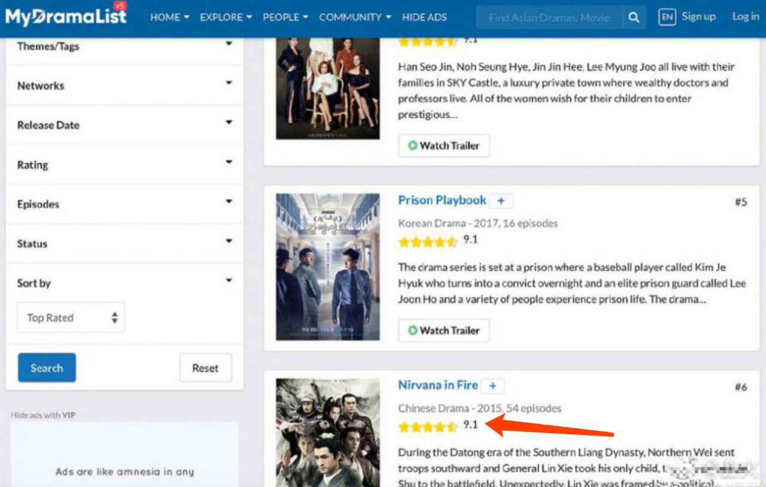Expand the Networks filter section

click(124, 86)
